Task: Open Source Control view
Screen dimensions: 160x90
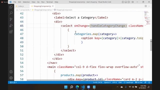Action: click(11, 19)
